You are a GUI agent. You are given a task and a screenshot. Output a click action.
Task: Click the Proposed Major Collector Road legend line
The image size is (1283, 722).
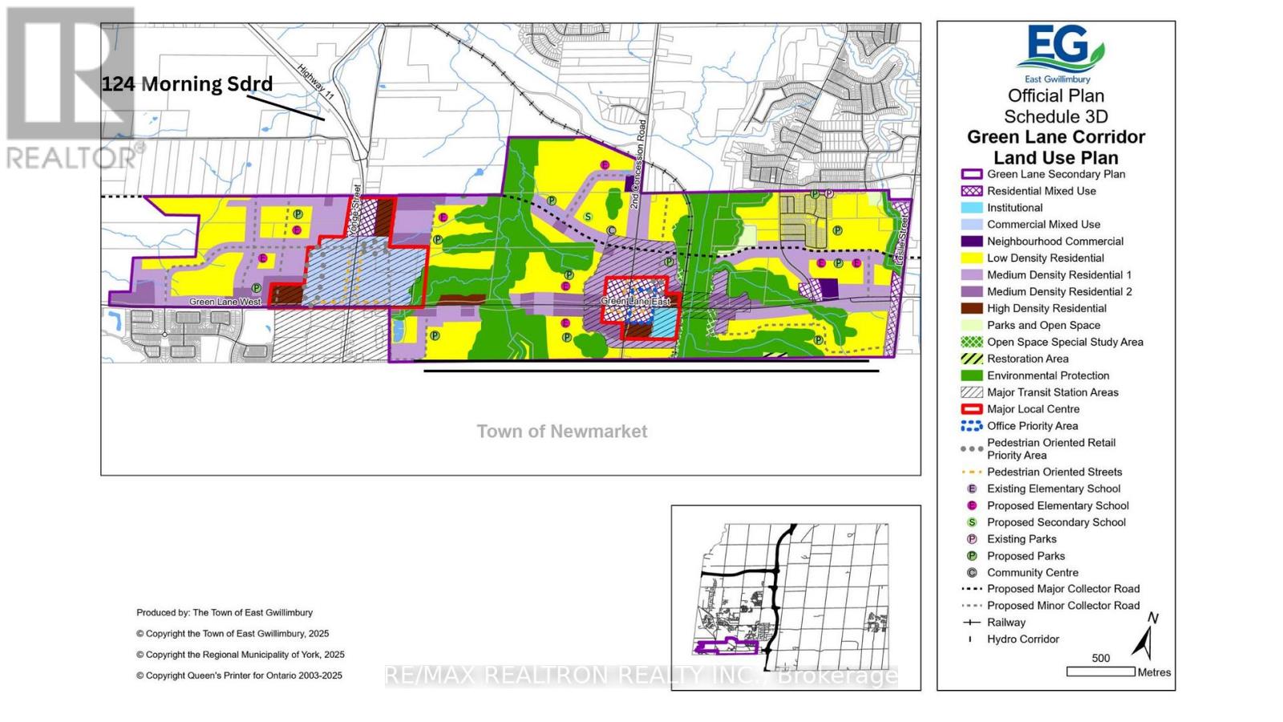coord(972,589)
